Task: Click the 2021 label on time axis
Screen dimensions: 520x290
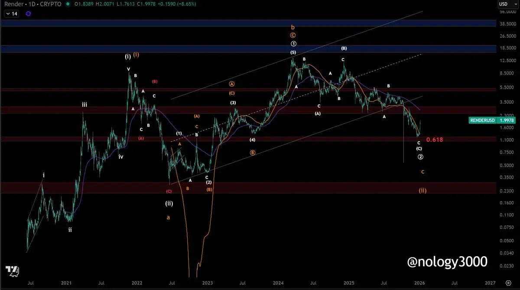Action: point(66,283)
